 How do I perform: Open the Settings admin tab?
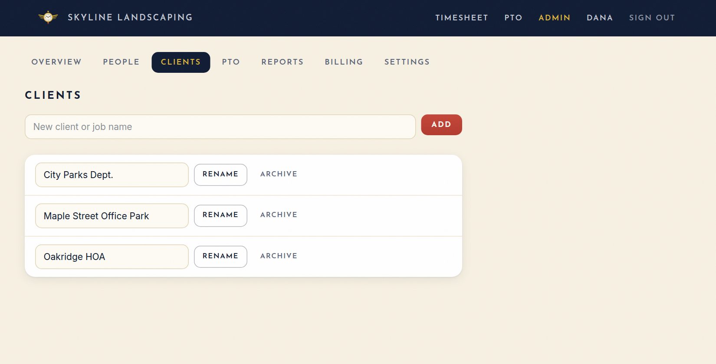coord(407,62)
